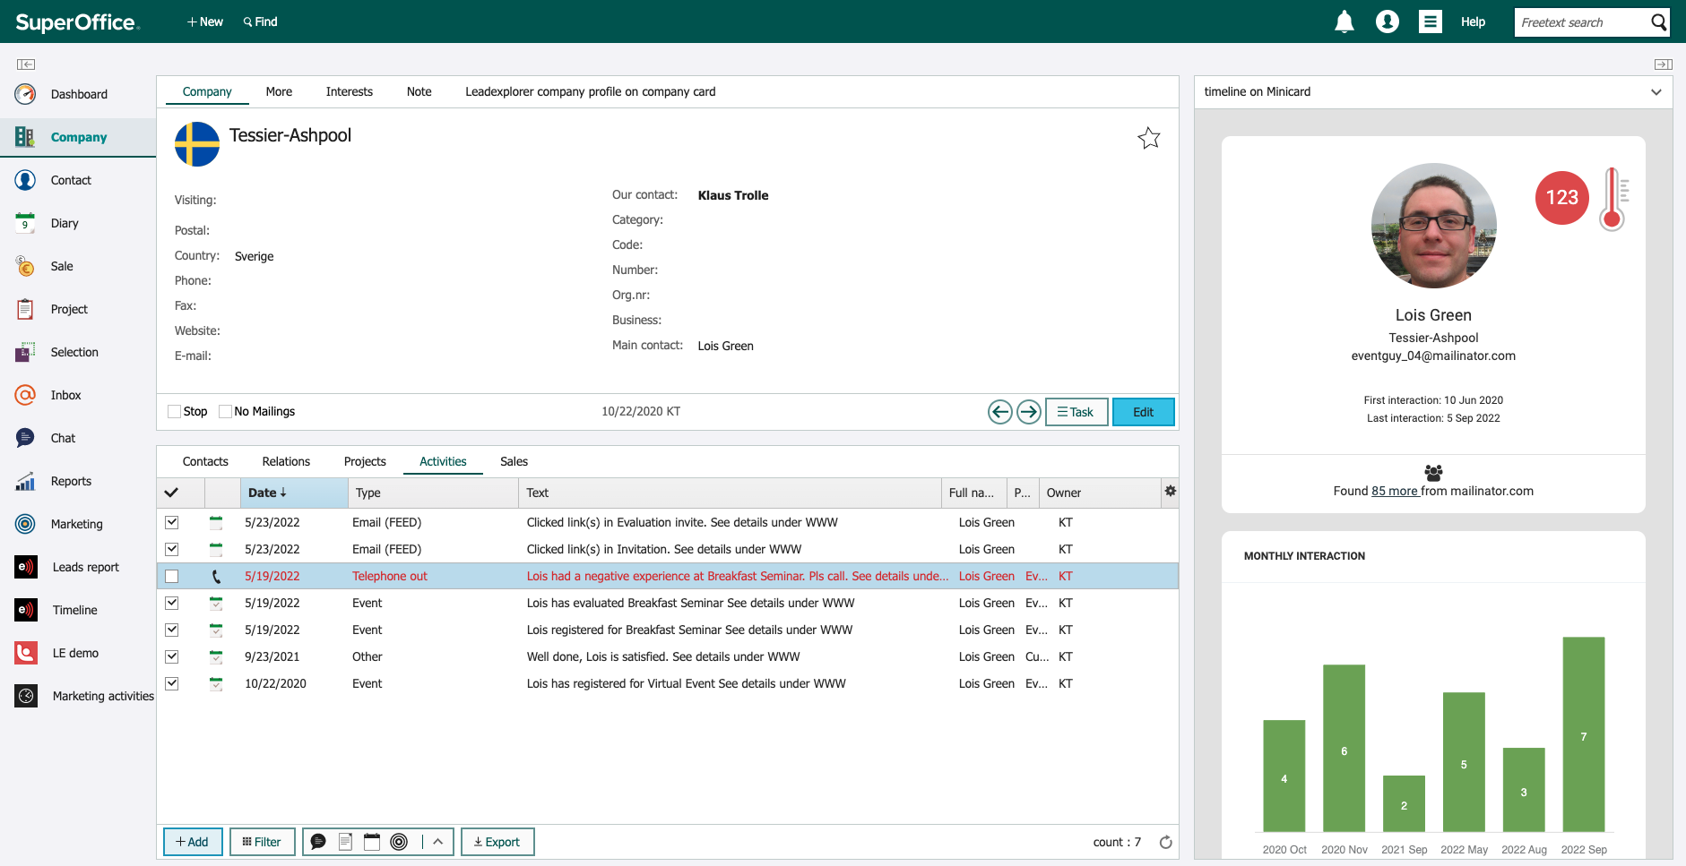The width and height of the screenshot is (1686, 866).
Task: Open the Task menu button
Action: [x=1076, y=412]
